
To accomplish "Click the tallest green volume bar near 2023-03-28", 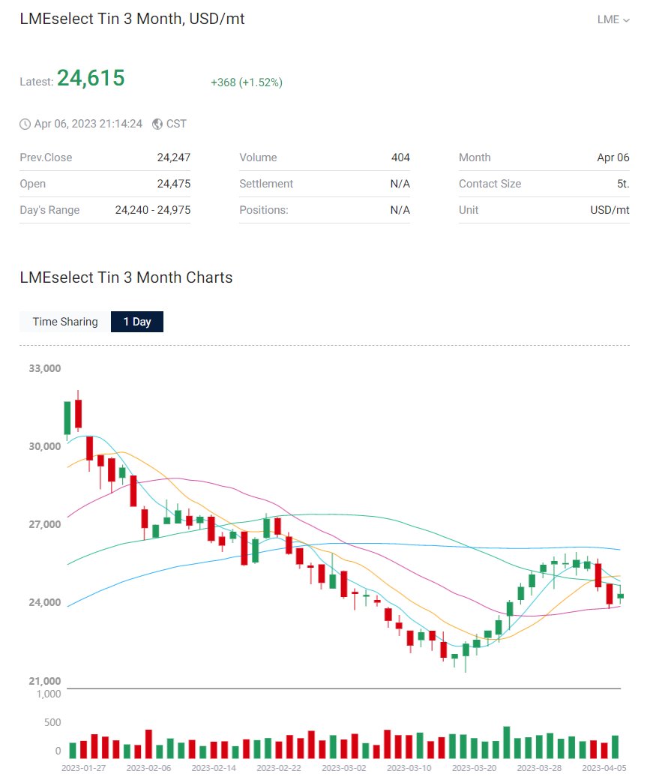I will 506,742.
